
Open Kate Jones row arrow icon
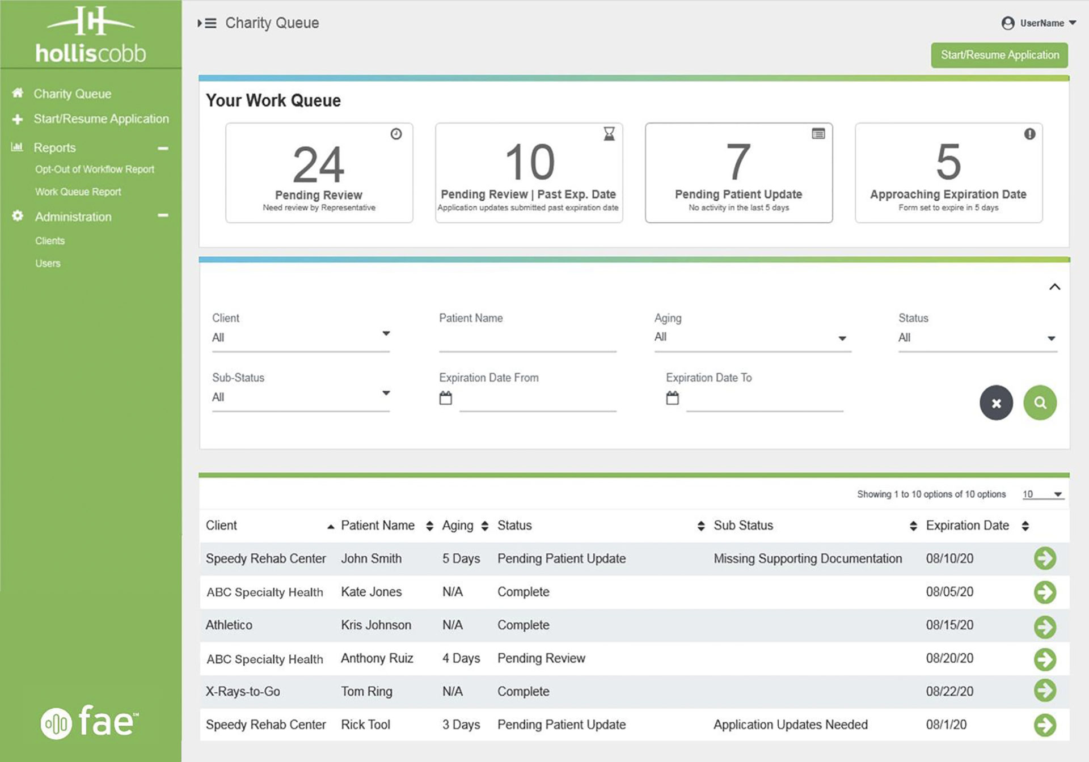pyautogui.click(x=1045, y=592)
